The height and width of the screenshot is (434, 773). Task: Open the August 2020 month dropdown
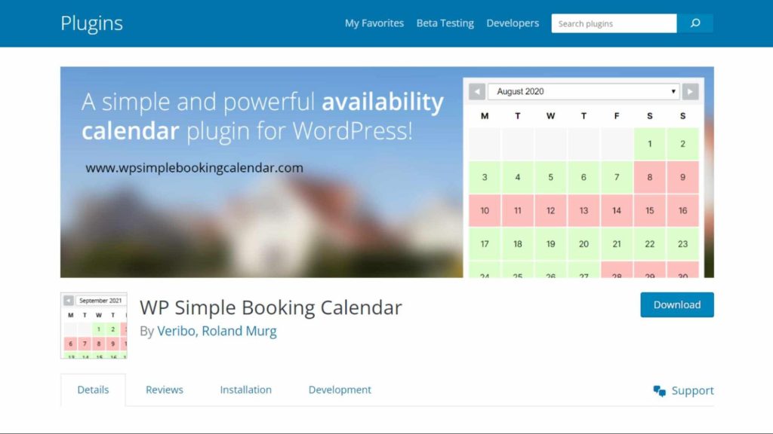[x=584, y=91]
